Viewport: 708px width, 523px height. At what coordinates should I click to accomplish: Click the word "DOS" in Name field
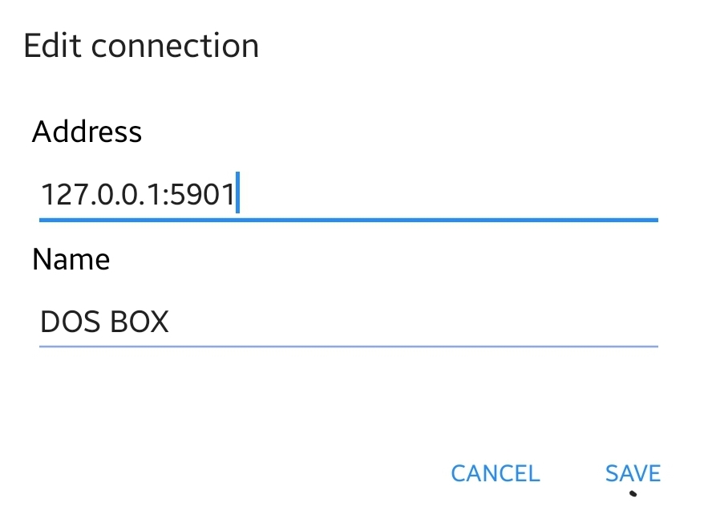[x=67, y=322]
